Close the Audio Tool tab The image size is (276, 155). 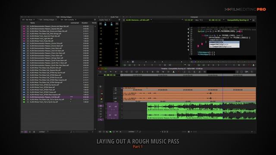110,20
